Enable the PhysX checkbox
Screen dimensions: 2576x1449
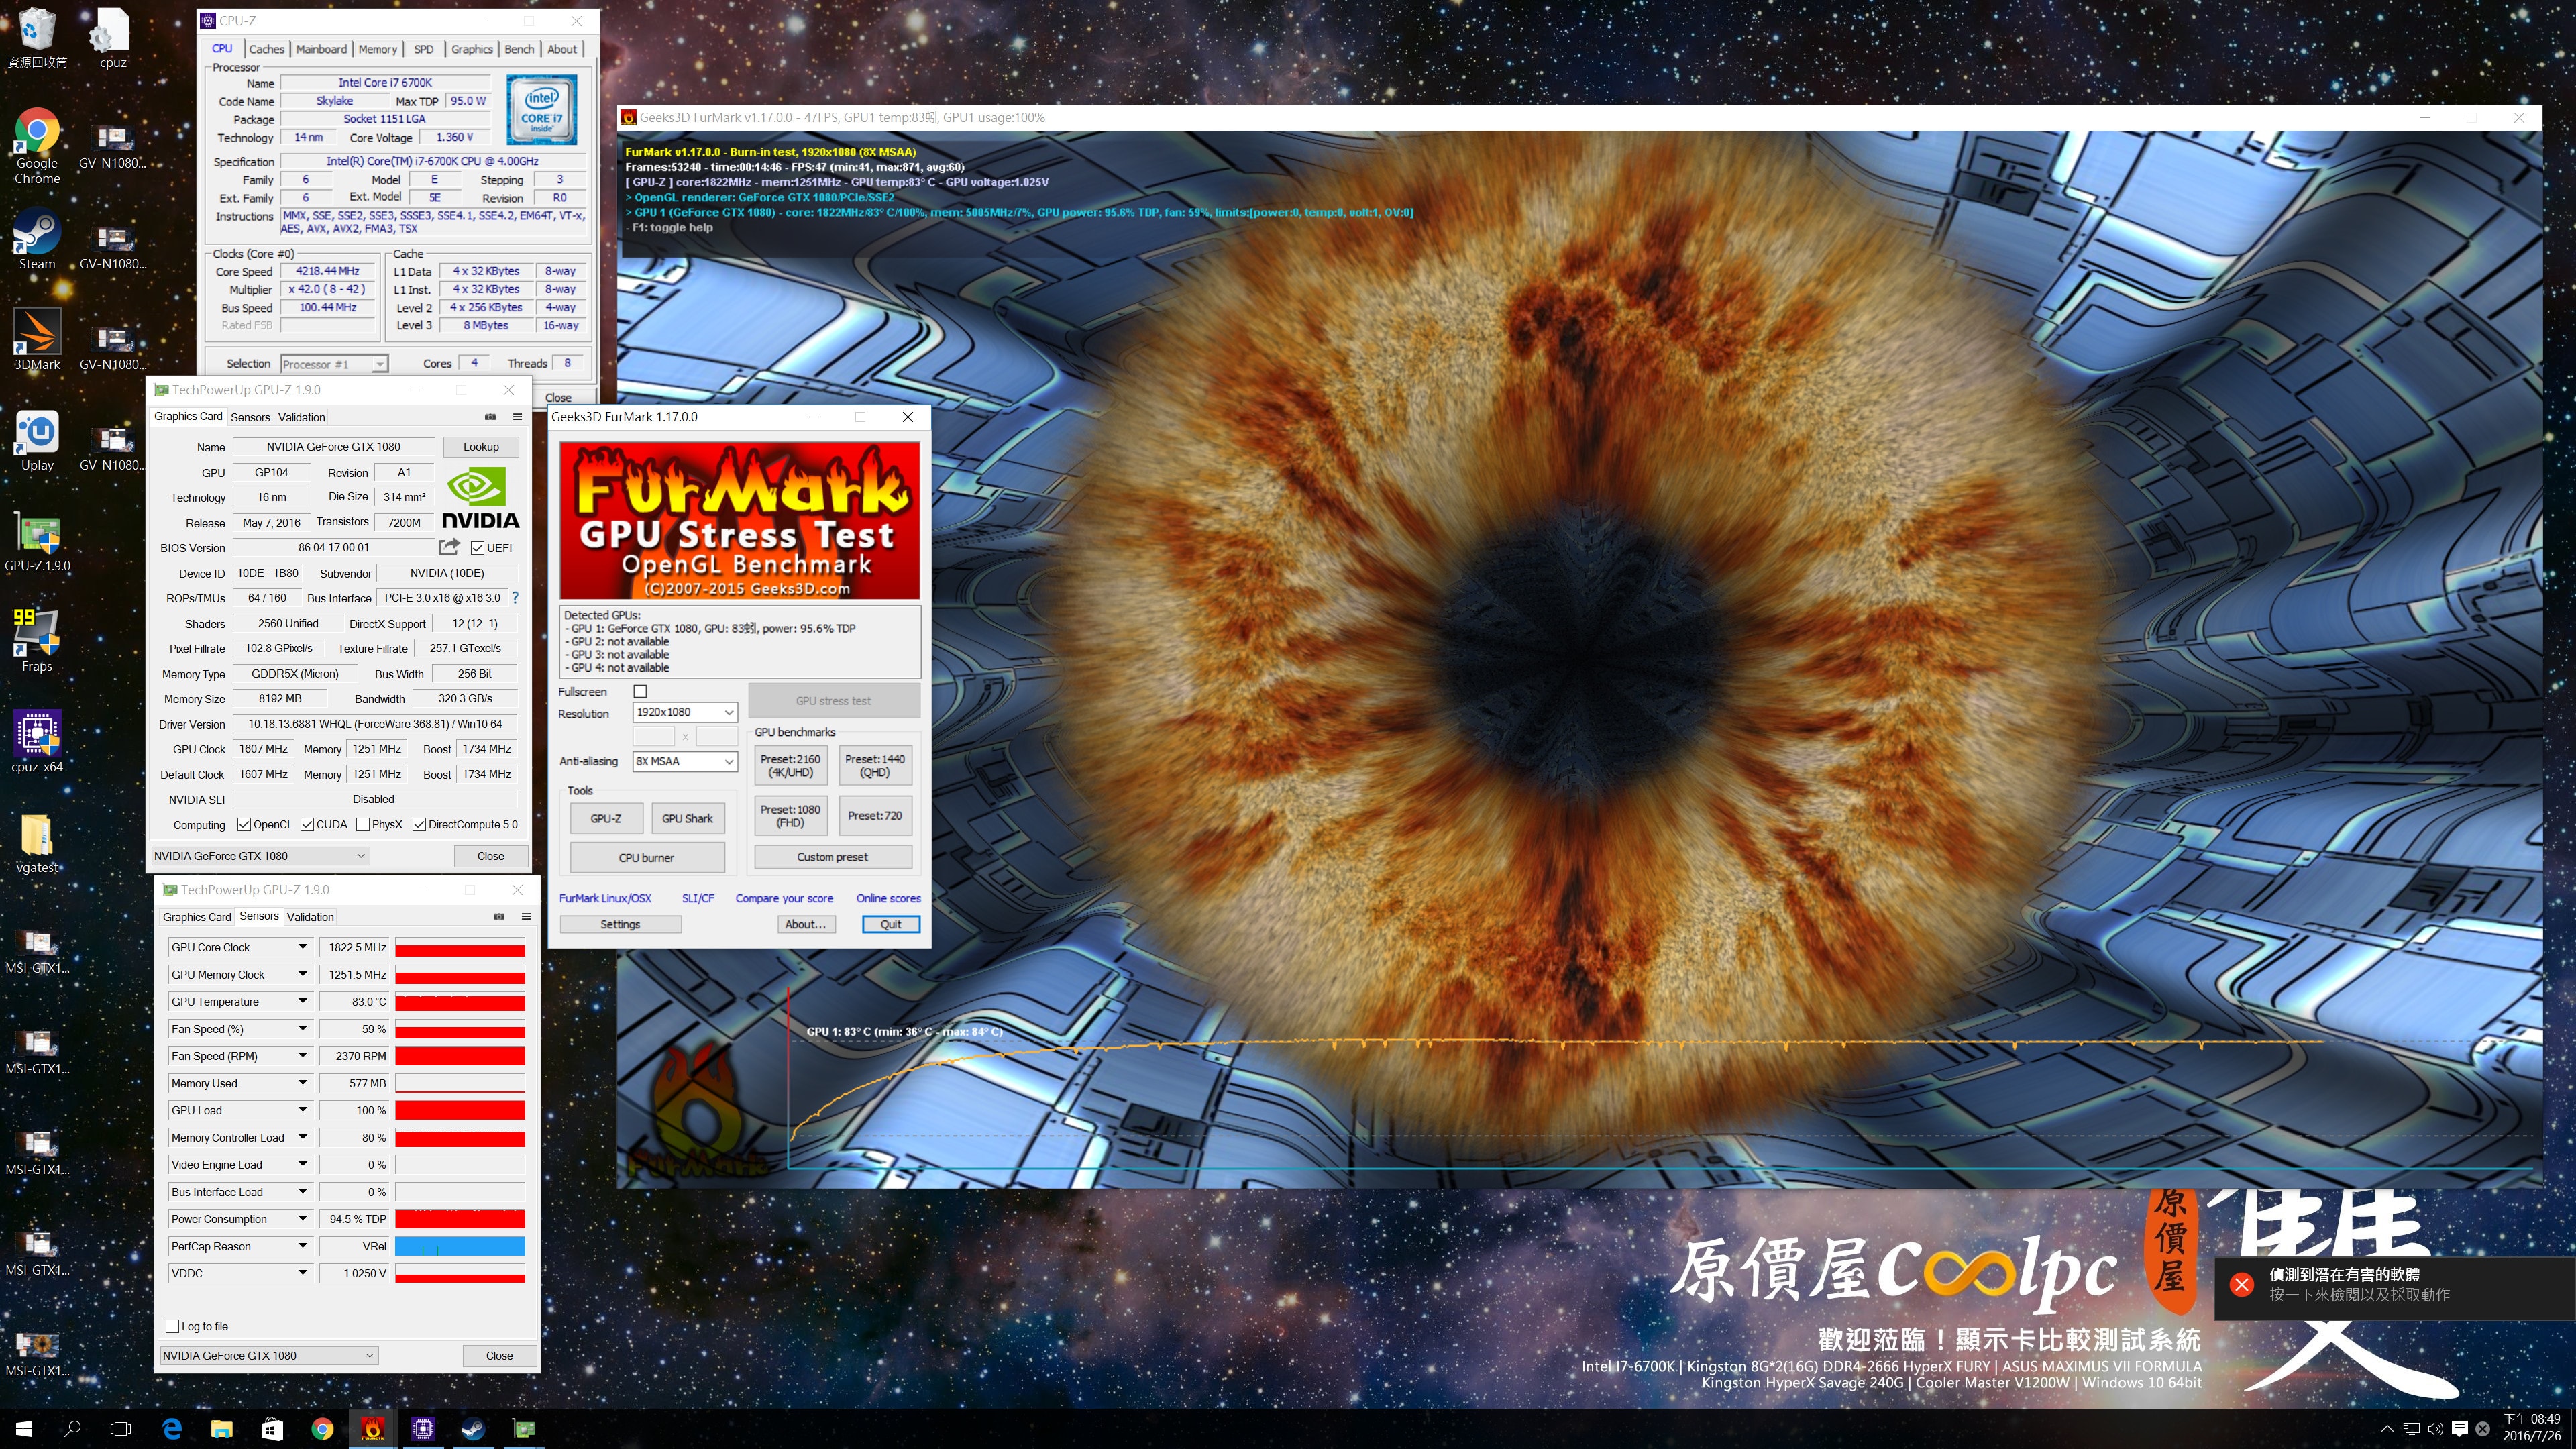363,825
